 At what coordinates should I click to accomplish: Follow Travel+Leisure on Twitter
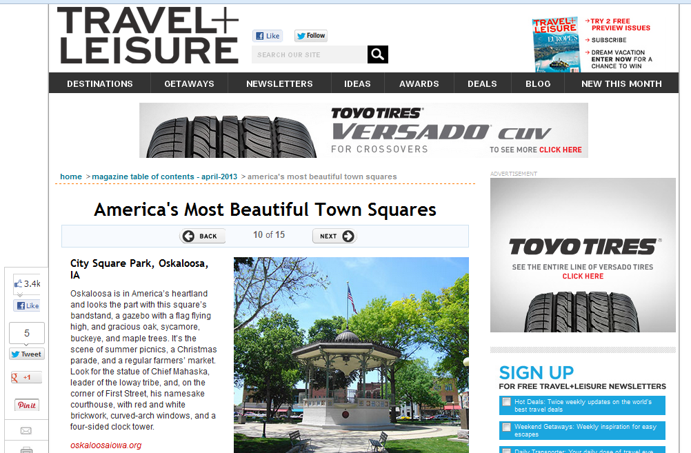coord(311,36)
